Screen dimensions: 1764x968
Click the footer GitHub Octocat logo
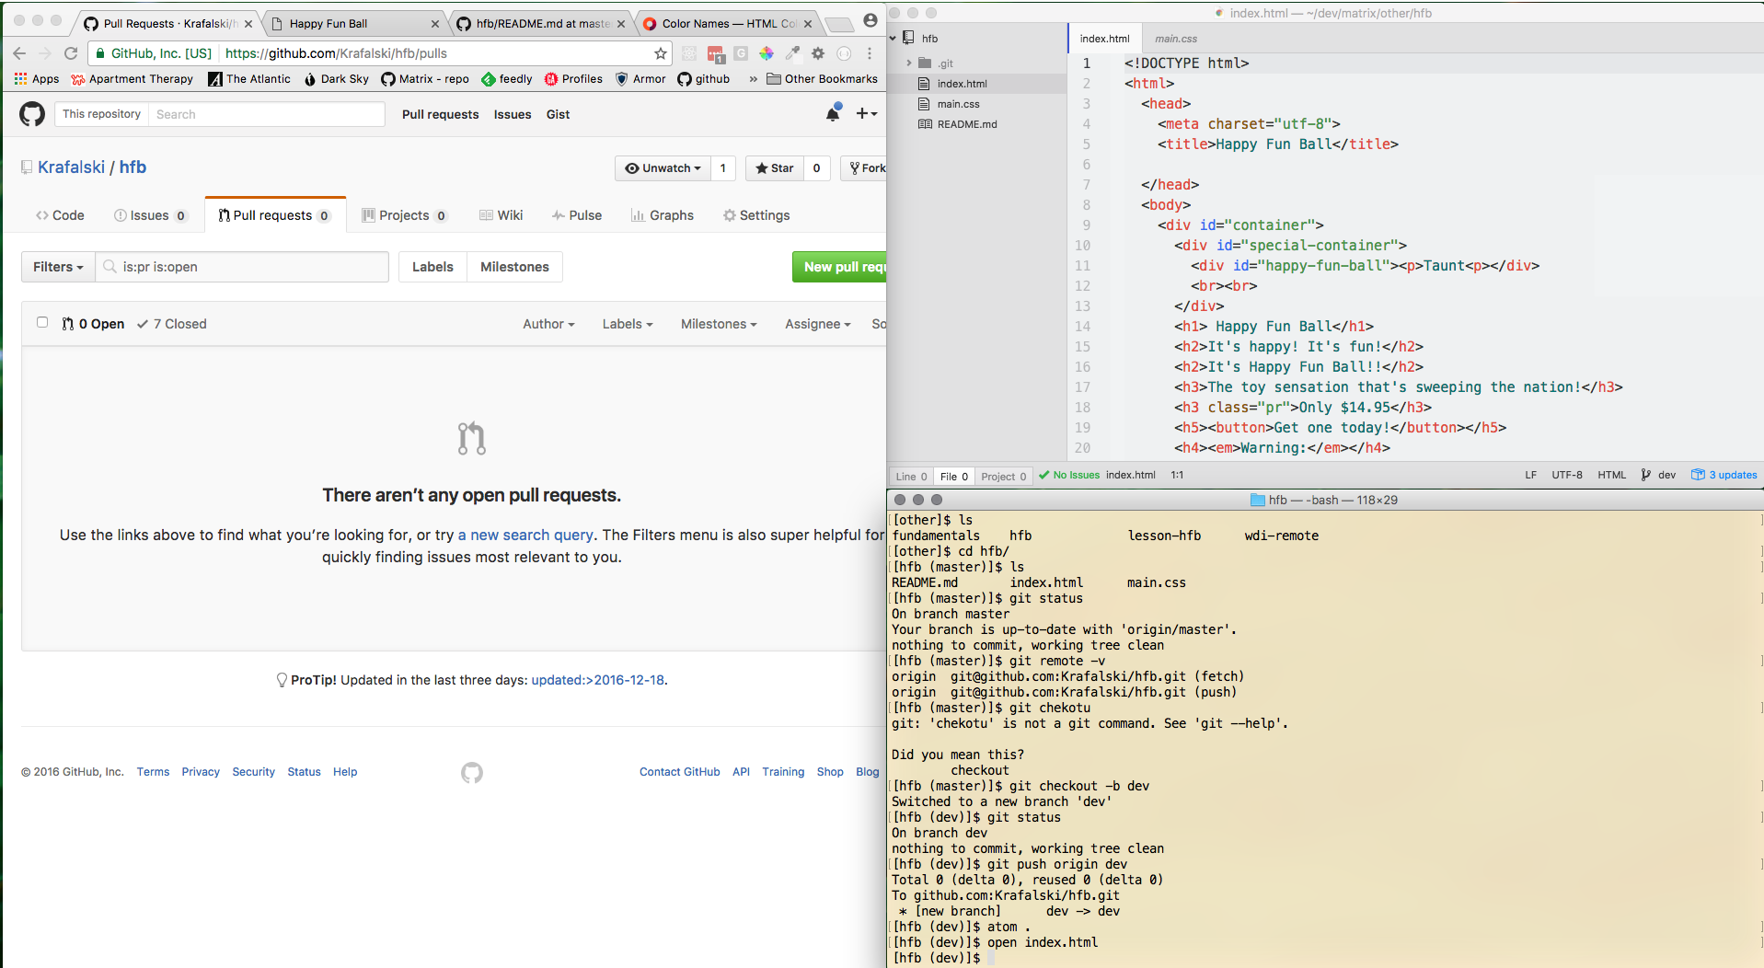click(472, 773)
